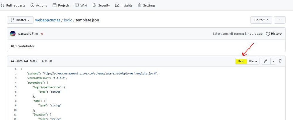Viewport: 293px width, 120px height.
Task: Expand the master branch dropdown
Action: point(20,20)
